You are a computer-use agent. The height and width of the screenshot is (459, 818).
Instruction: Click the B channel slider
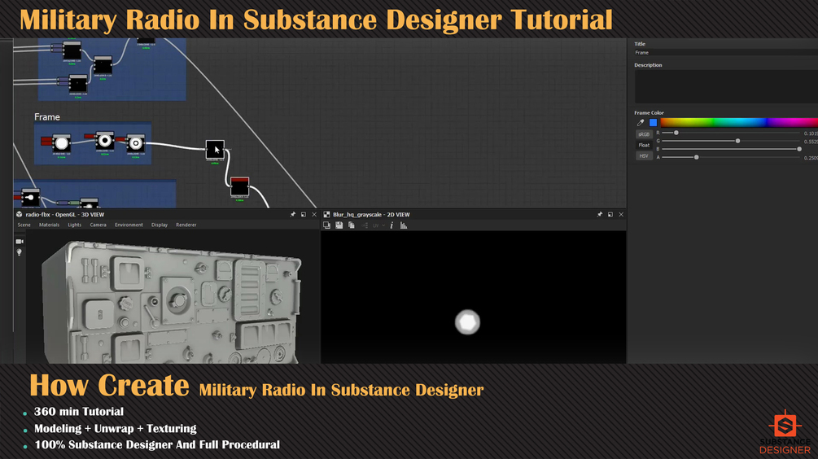[730, 149]
